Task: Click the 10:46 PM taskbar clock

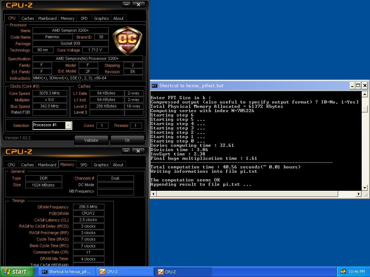Action: click(357, 272)
